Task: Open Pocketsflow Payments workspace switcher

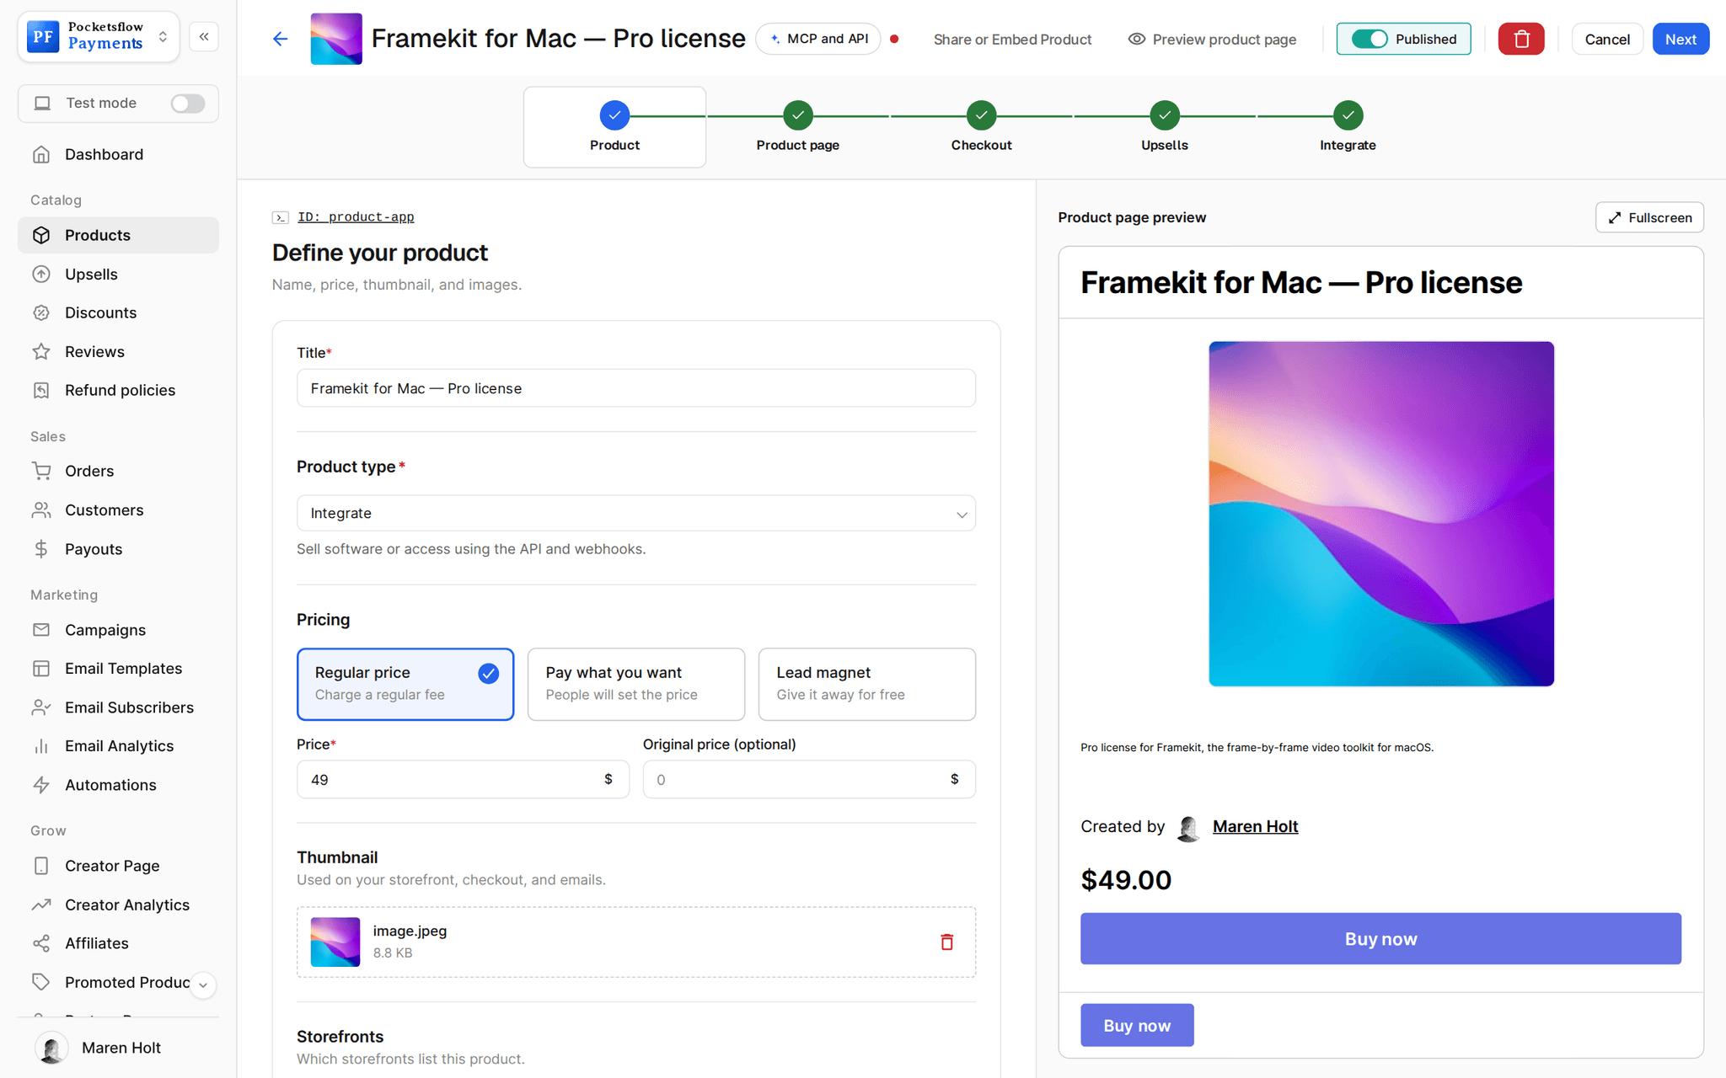Action: click(99, 37)
